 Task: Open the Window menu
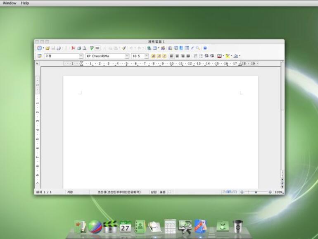pos(9,3)
